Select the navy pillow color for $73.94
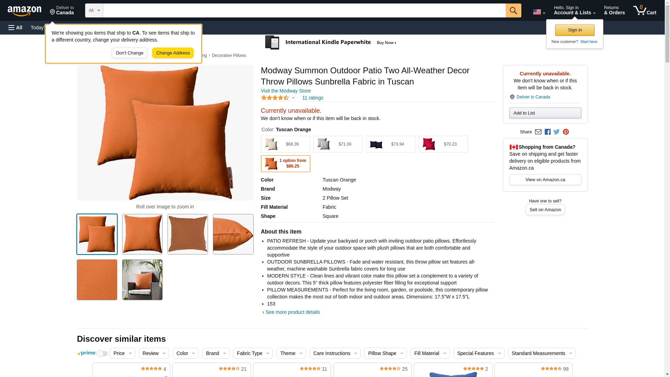This screenshot has width=670, height=377. coord(390,144)
